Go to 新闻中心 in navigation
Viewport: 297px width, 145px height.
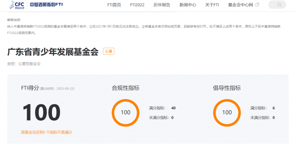point(187,5)
